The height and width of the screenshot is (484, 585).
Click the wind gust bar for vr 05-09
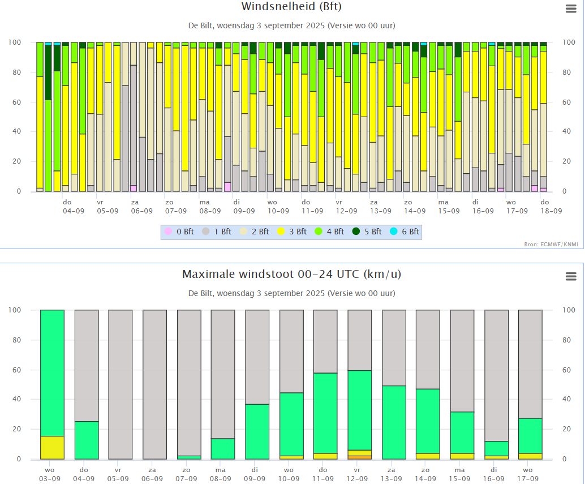tap(121, 384)
